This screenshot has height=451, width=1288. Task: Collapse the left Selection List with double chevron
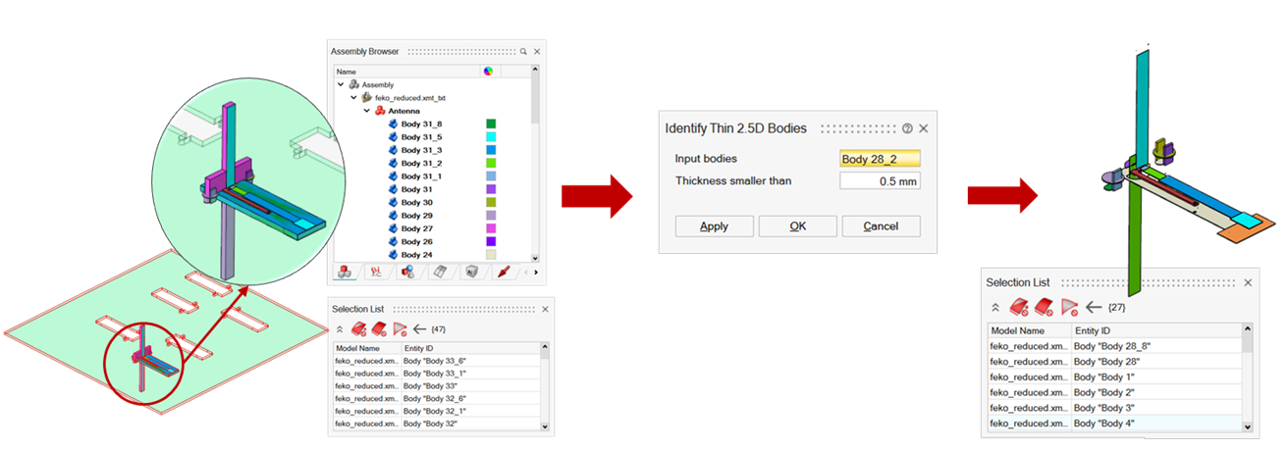tap(340, 329)
